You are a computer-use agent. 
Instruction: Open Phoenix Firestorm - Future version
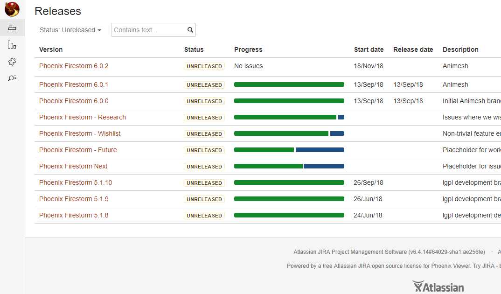(x=78, y=149)
